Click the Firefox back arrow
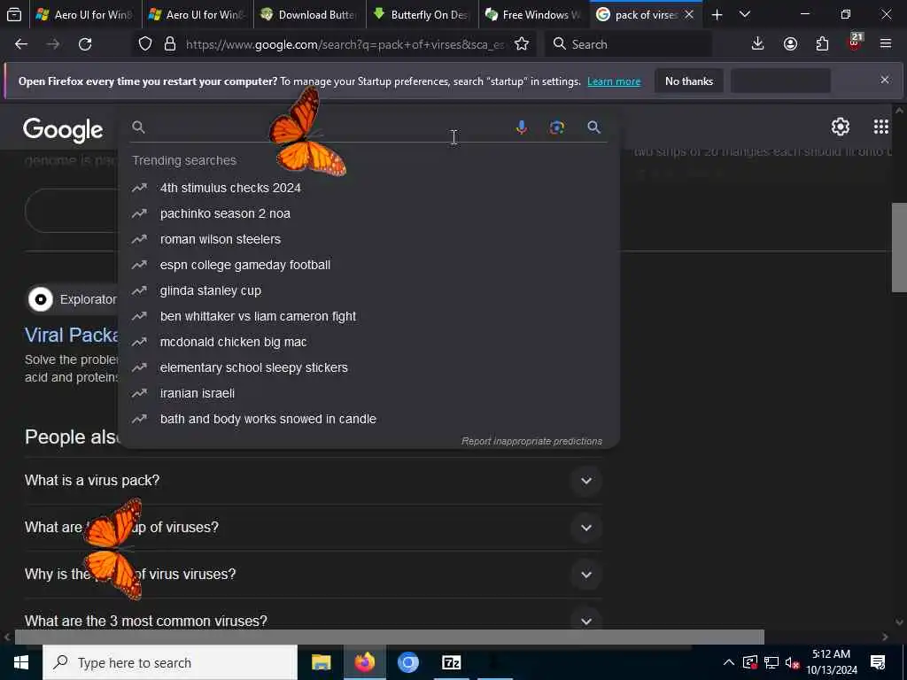Viewport: 907px width, 680px height. tap(21, 44)
